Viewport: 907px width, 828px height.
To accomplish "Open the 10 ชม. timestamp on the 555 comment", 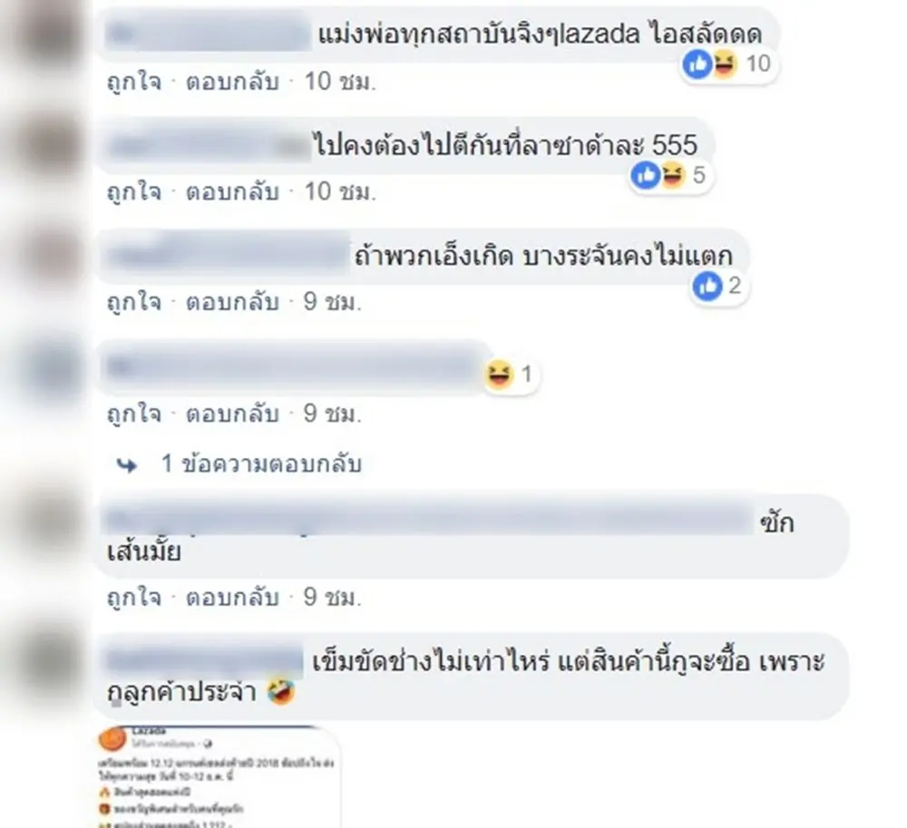I will coord(340,191).
